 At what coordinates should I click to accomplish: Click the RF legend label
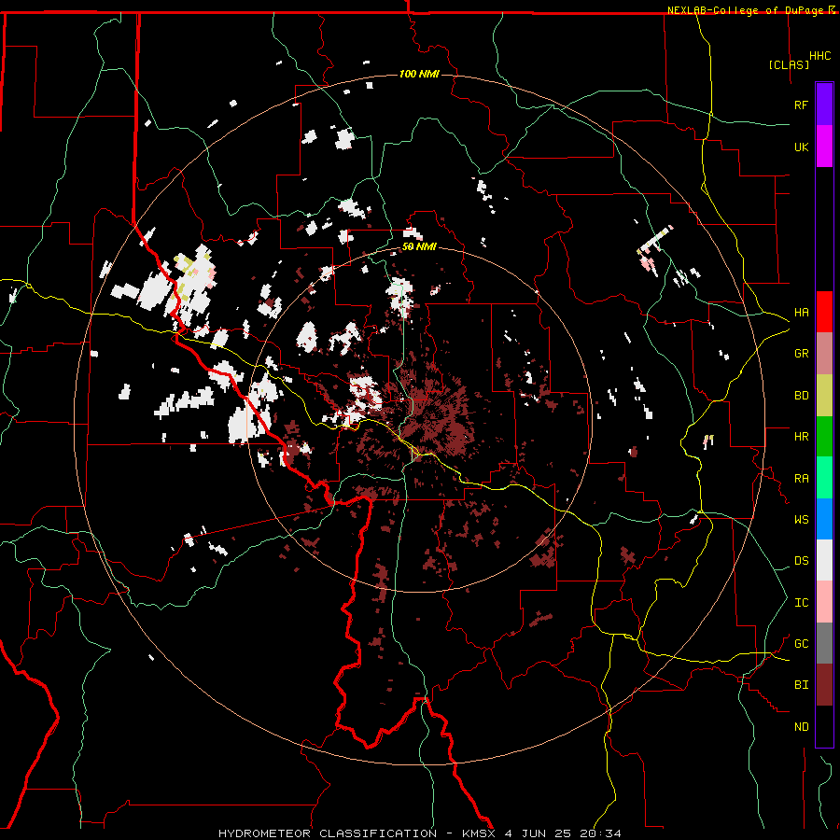pyautogui.click(x=802, y=105)
